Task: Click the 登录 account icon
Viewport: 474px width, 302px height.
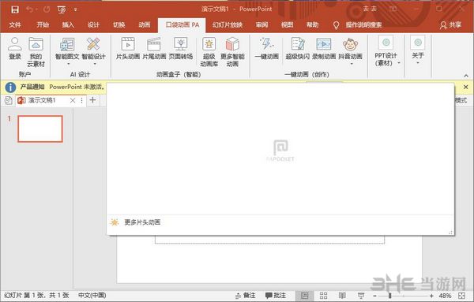Action: tap(15, 48)
